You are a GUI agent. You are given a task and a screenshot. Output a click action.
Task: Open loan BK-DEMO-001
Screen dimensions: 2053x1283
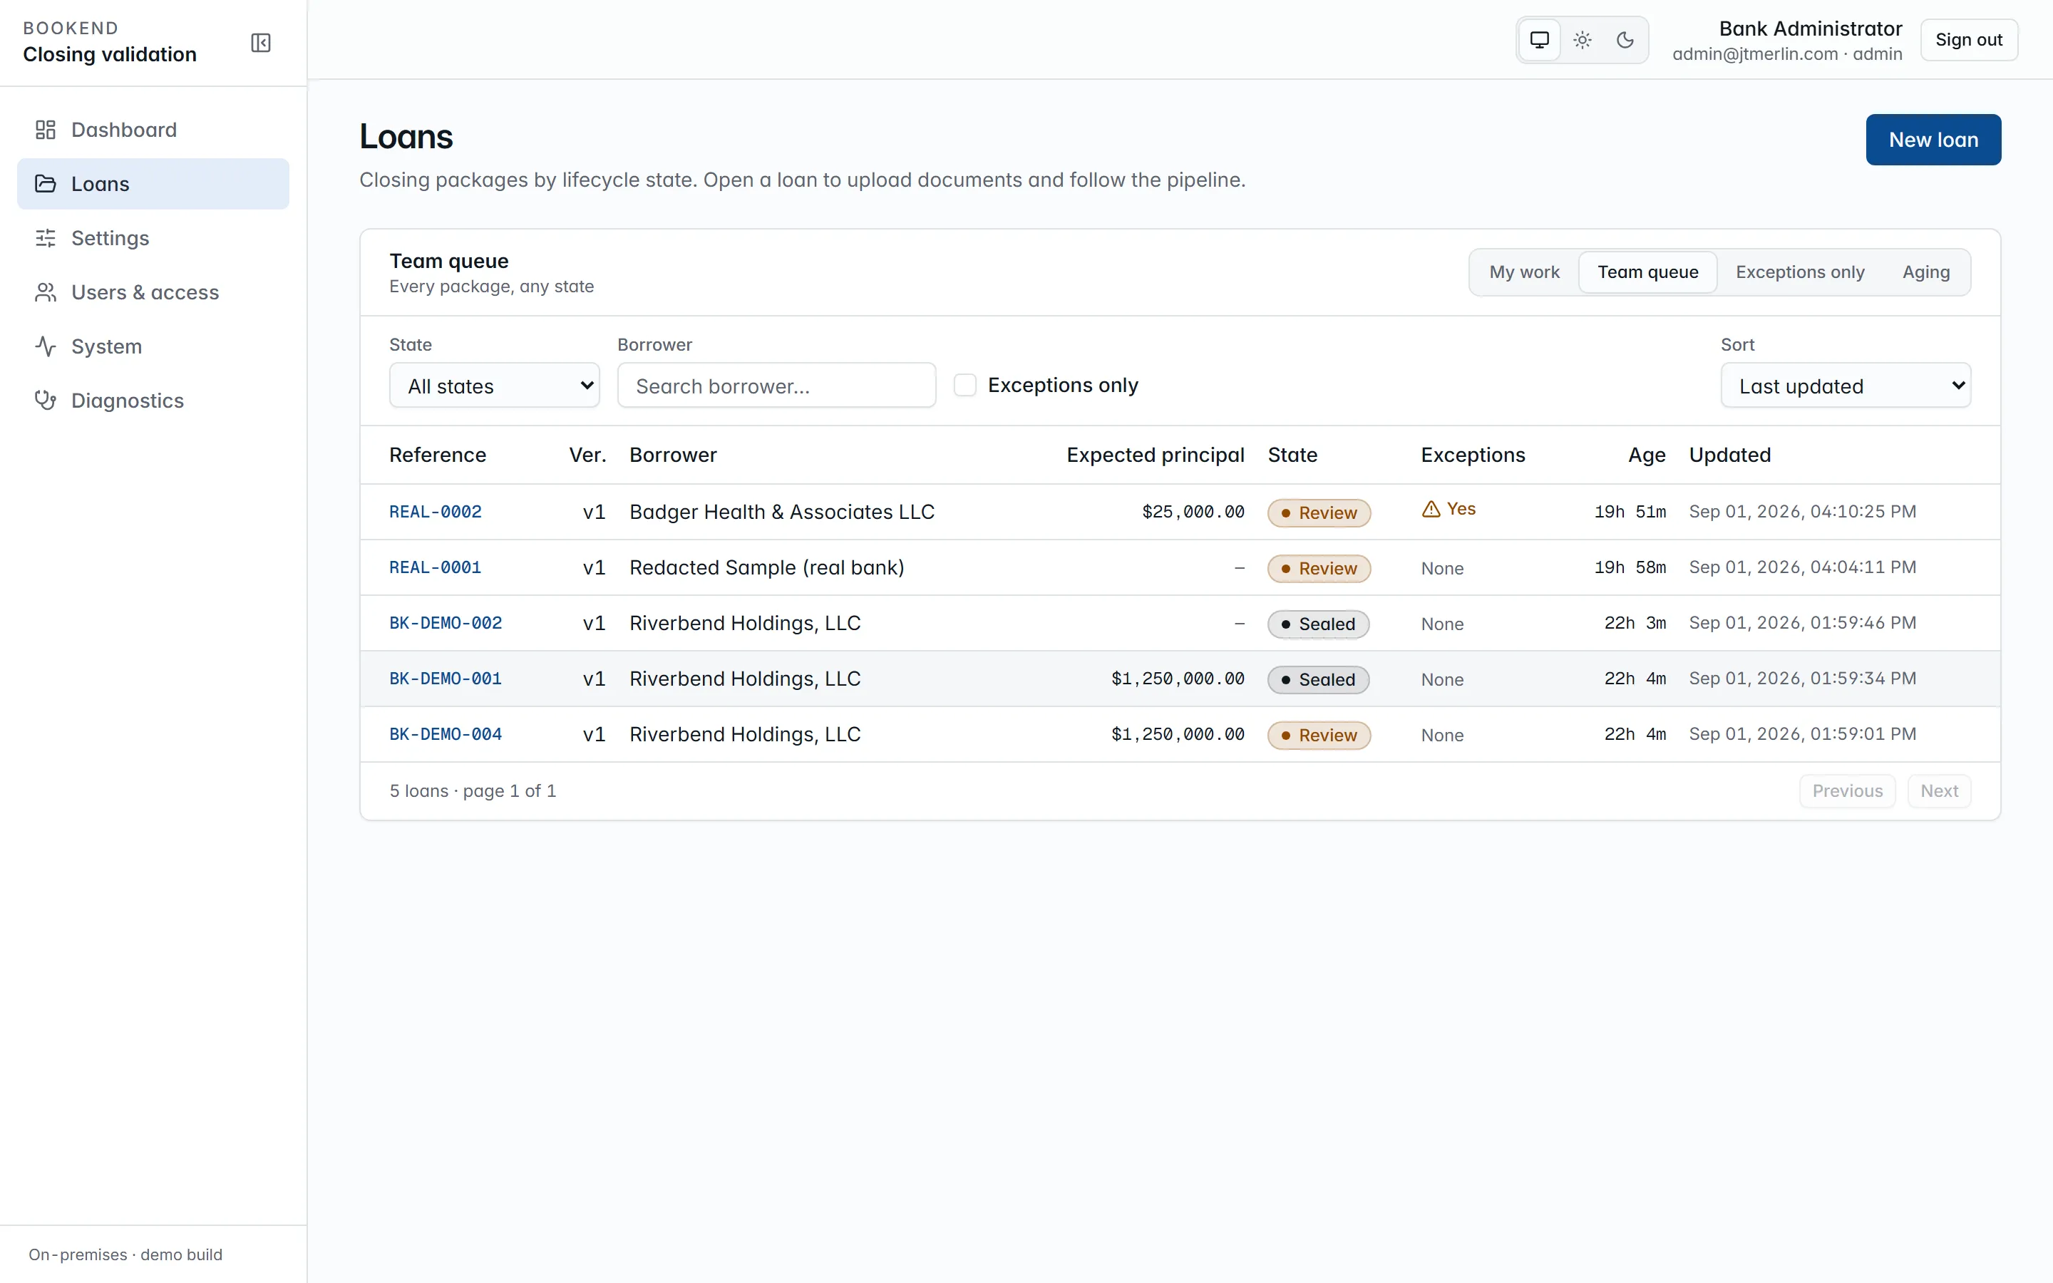(446, 679)
